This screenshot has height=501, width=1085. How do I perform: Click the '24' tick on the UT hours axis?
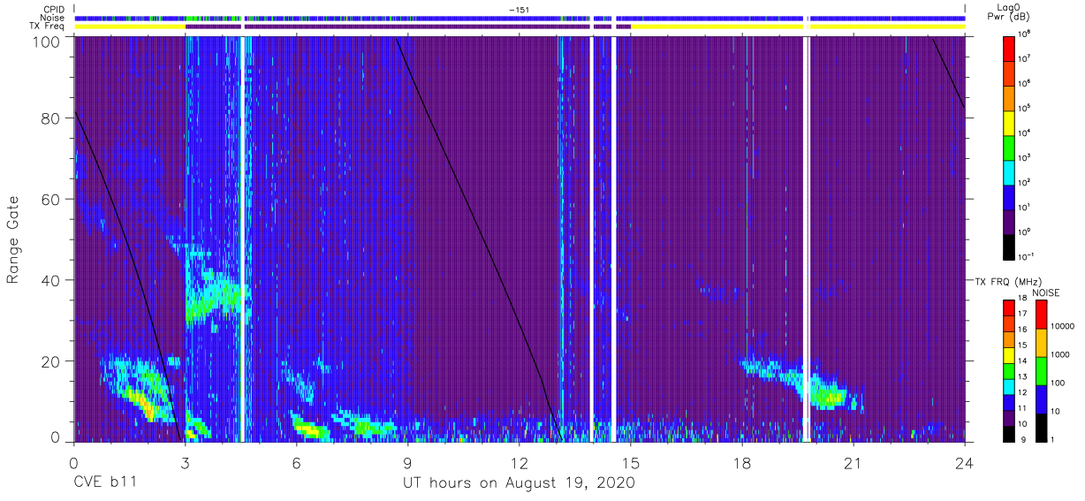coord(965,462)
